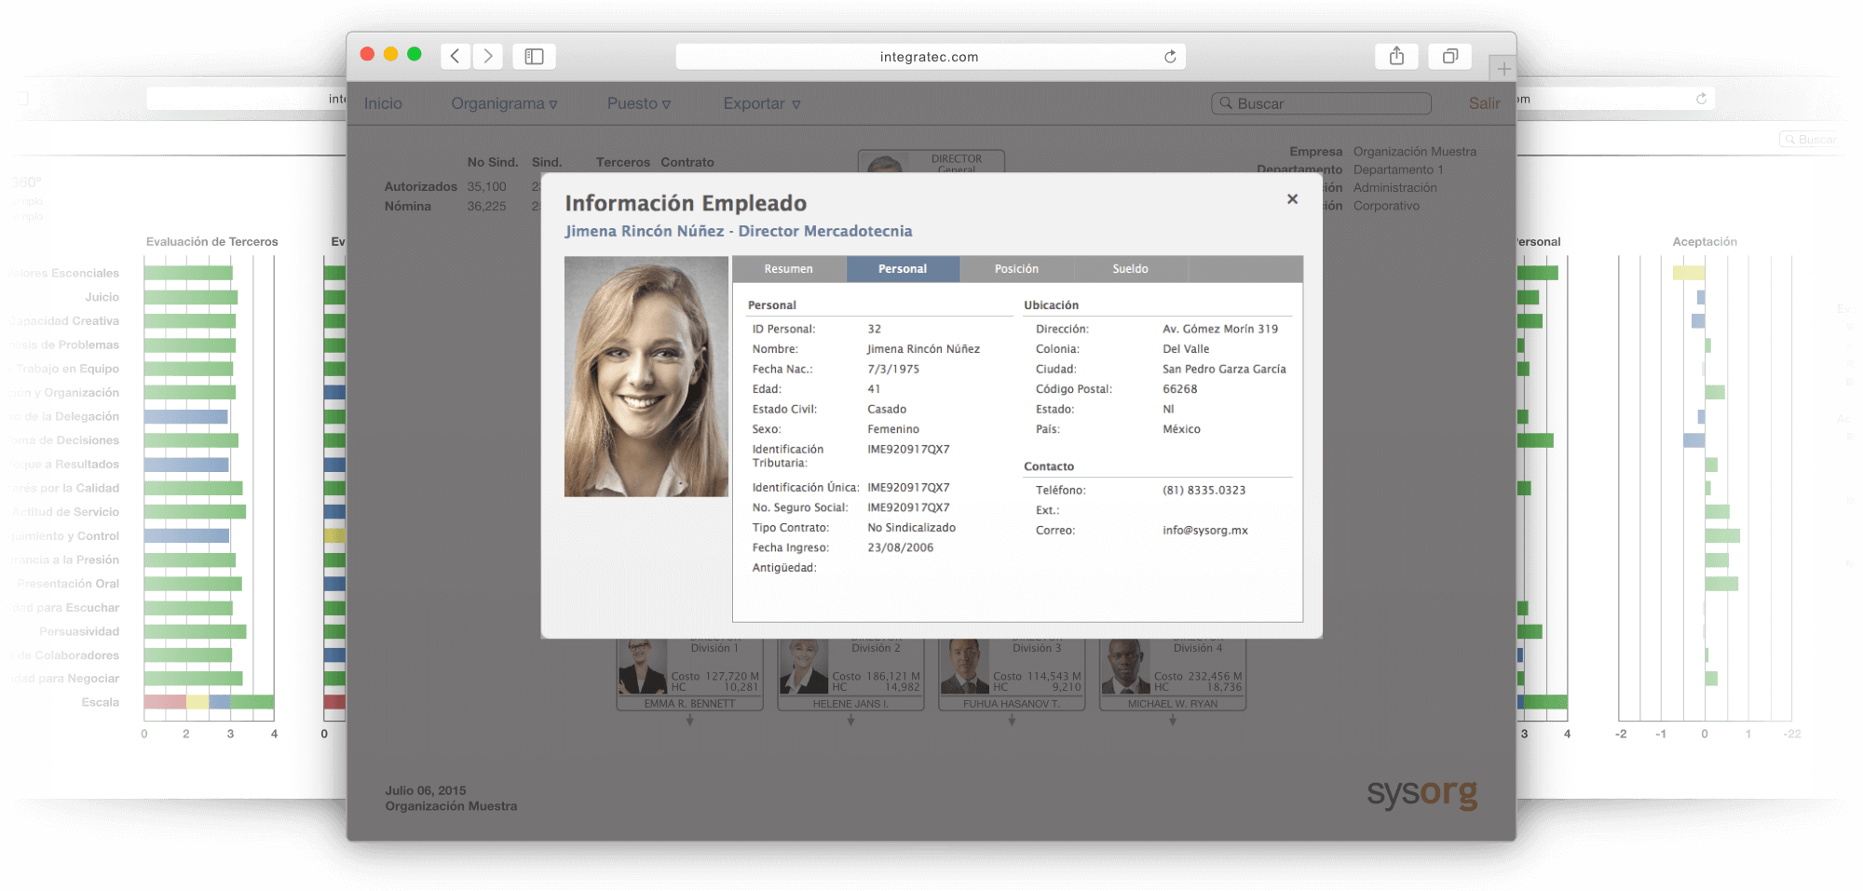Viewport: 1863px width, 891px height.
Task: Expand arrow below Emma R. Bennett card
Action: click(x=690, y=720)
